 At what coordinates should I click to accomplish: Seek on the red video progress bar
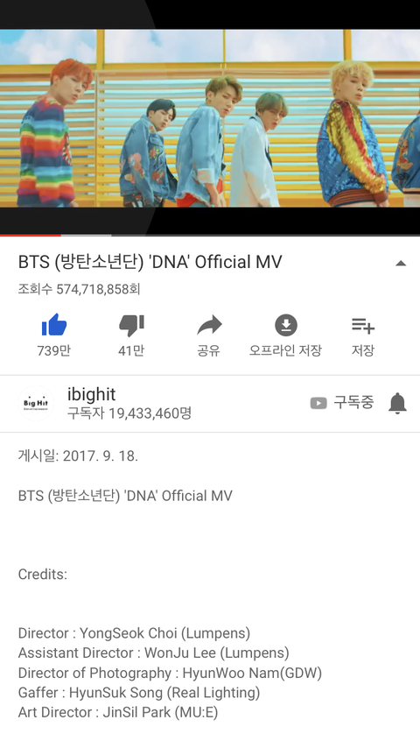pos(210,236)
